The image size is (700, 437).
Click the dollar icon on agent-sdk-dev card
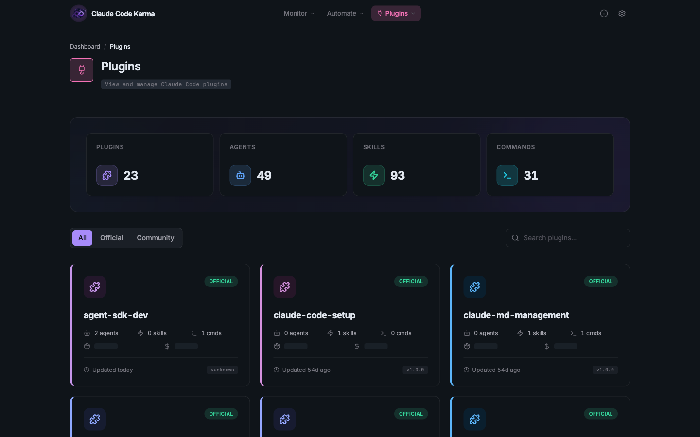pyautogui.click(x=167, y=346)
